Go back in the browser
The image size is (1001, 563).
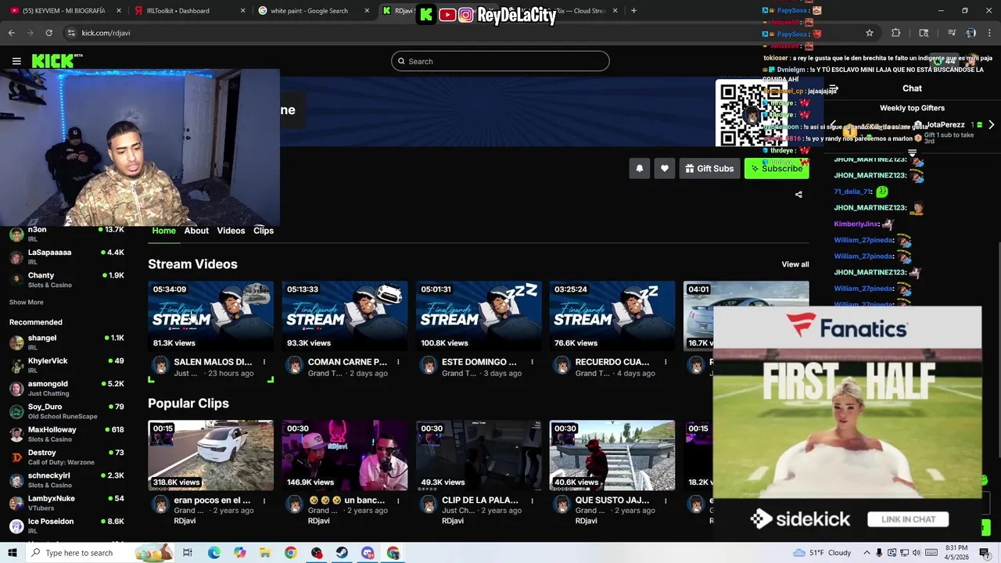click(x=11, y=33)
